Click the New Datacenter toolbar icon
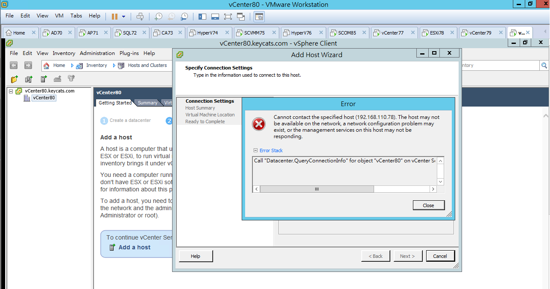 click(x=29, y=79)
